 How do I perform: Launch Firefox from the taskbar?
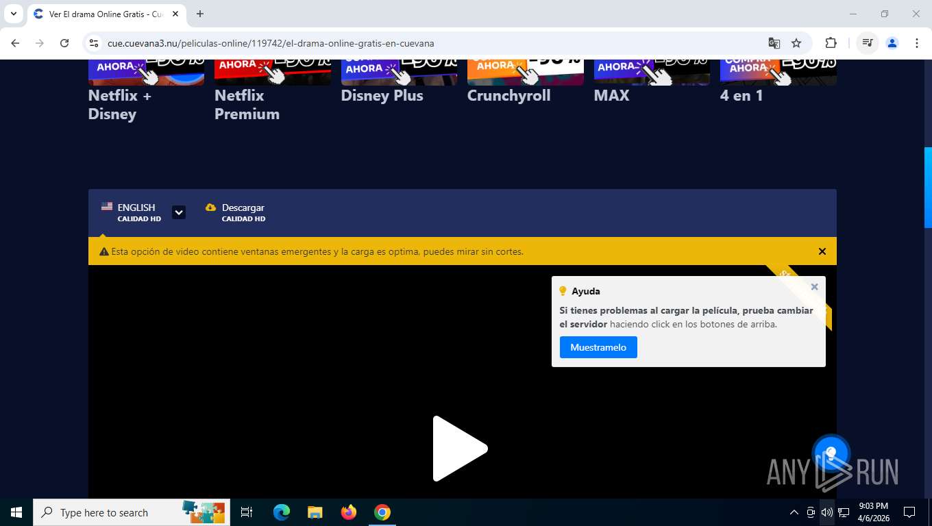(349, 512)
